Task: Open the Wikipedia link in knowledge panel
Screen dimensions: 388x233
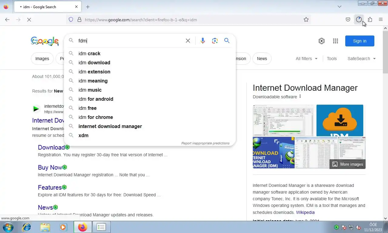Action: click(x=305, y=212)
